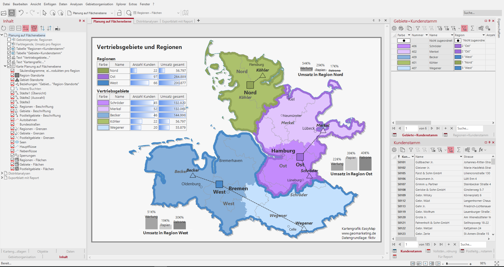Screen dimensions: 504x267
Task: Click the undo arrow icon
Action: click(x=21, y=13)
